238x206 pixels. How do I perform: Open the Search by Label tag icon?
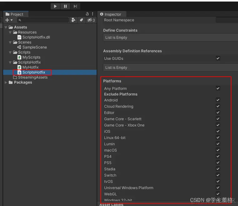82,20
